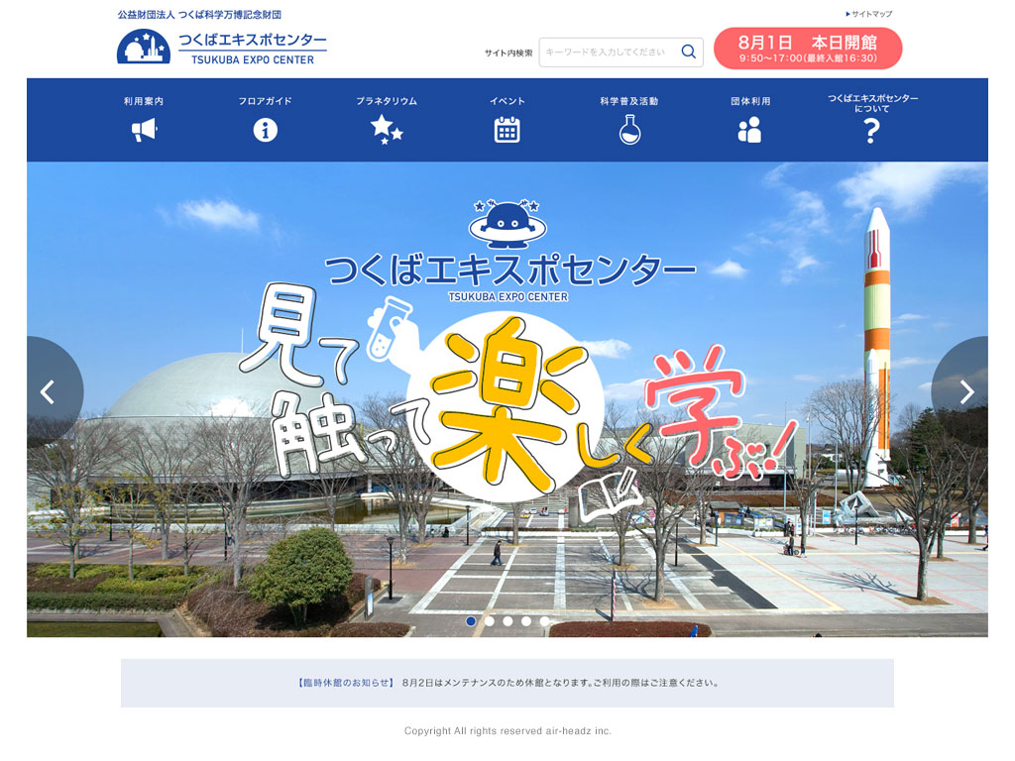The image size is (1015, 761).
Task: Select the third carousel dot indicator
Action: click(508, 621)
